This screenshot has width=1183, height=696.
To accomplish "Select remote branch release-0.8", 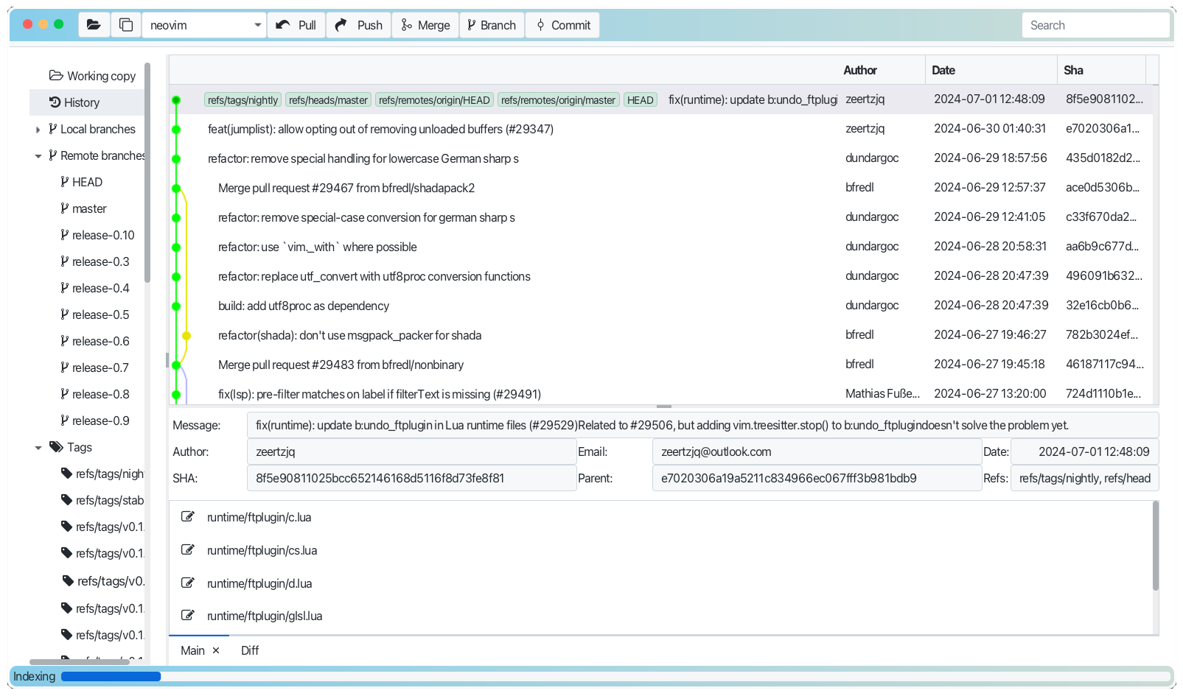I will pos(100,394).
